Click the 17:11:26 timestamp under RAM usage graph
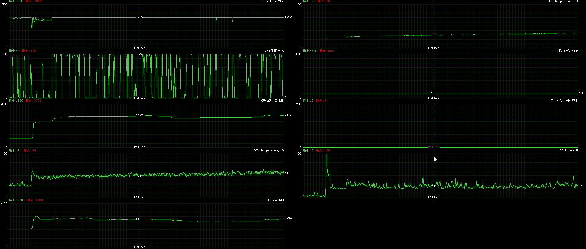The width and height of the screenshot is (586, 249). (x=139, y=247)
